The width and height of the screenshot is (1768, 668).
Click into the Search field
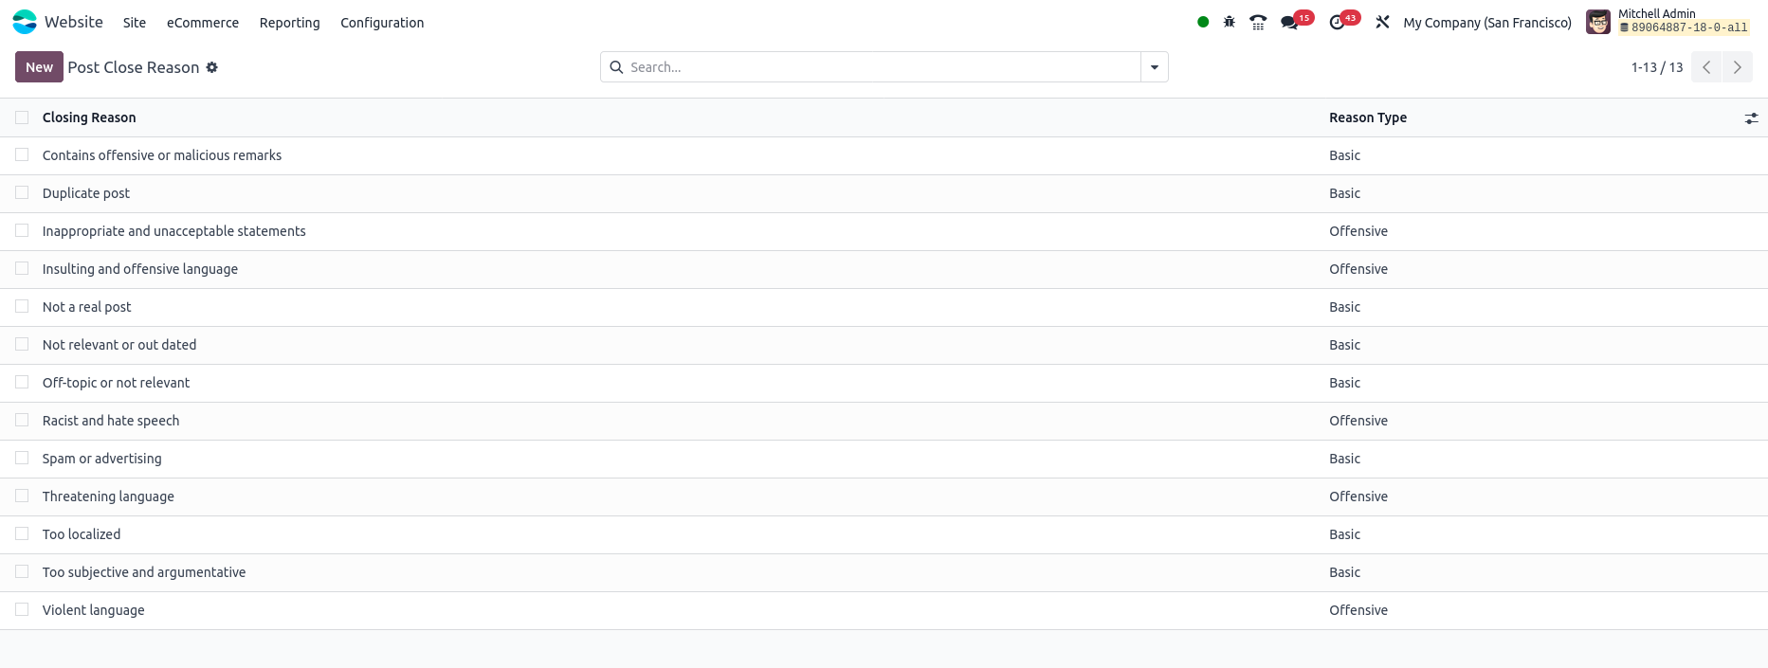(882, 67)
